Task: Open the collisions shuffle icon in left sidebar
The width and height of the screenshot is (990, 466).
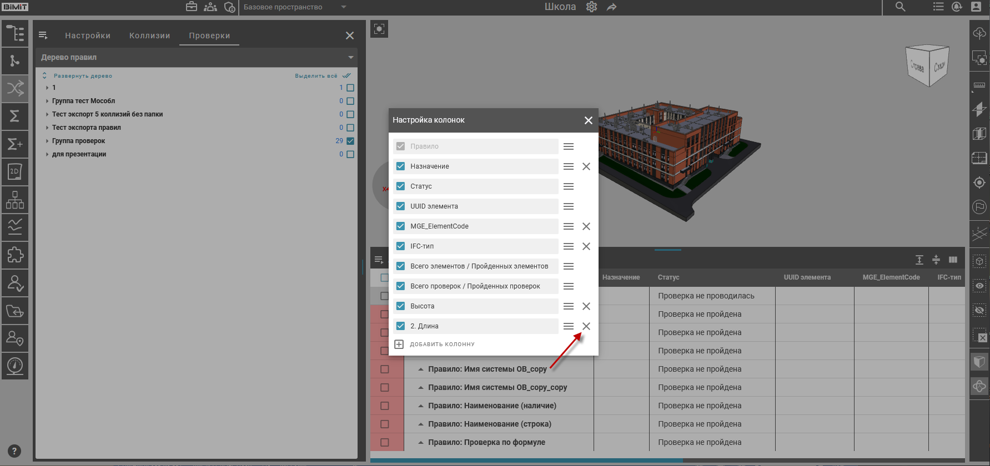Action: pos(15,88)
